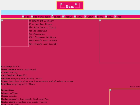This screenshot has height=105, width=140.
Task: Click the icon beside Musa nav link
Action: pyautogui.click(x=106, y=17)
